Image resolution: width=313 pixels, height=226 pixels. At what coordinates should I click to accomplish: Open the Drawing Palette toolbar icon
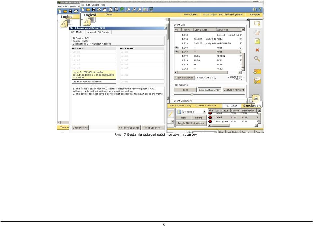click(146, 9)
